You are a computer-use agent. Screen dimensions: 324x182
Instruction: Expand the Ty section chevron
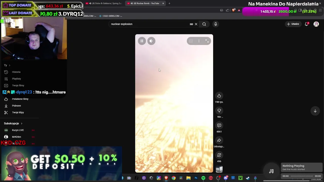click(10, 65)
